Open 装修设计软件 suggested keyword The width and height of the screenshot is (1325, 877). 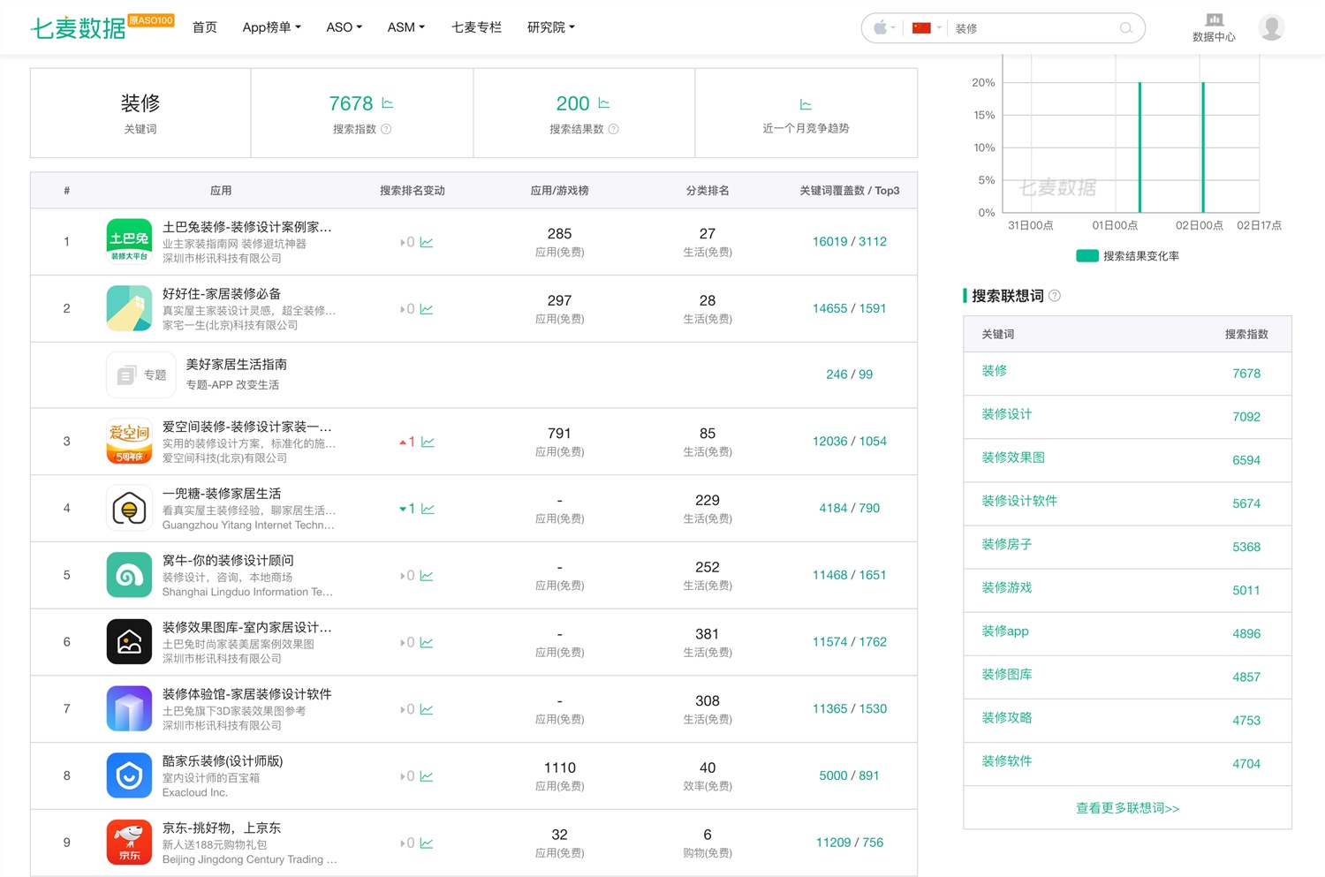click(1019, 501)
